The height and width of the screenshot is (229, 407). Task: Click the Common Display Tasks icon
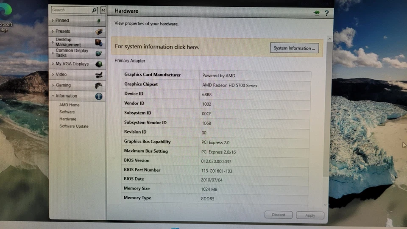[99, 53]
